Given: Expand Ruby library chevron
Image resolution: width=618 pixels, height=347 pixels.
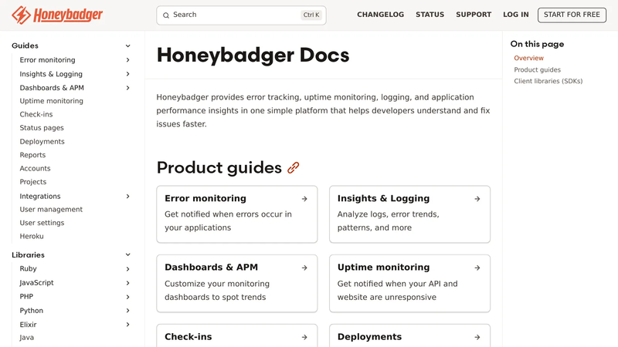Looking at the screenshot, I should (x=127, y=268).
